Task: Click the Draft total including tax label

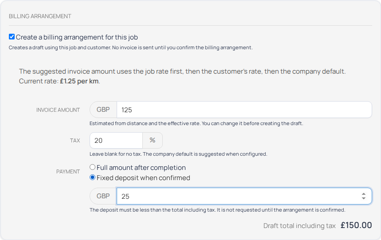Action: (x=299, y=226)
